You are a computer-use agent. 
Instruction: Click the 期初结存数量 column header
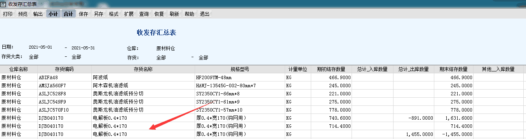pos(331,69)
